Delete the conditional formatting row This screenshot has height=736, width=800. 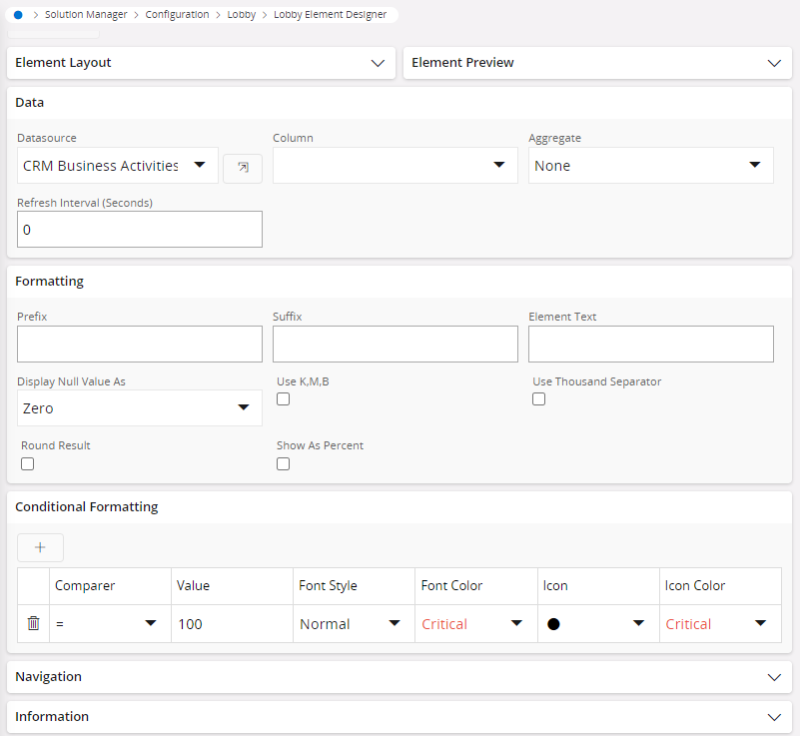pos(33,623)
